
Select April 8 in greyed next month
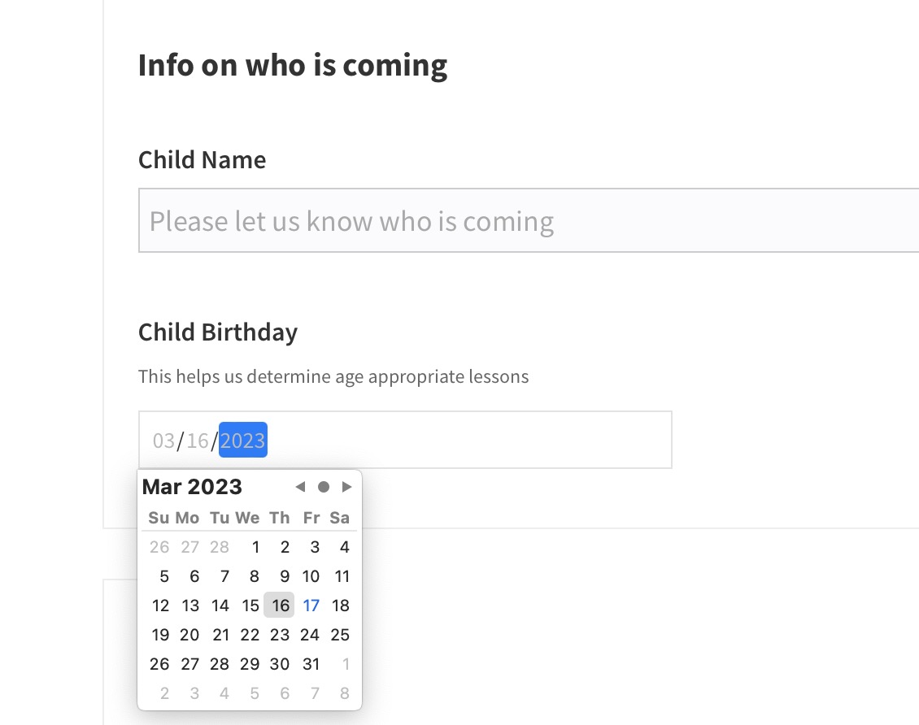tap(345, 693)
